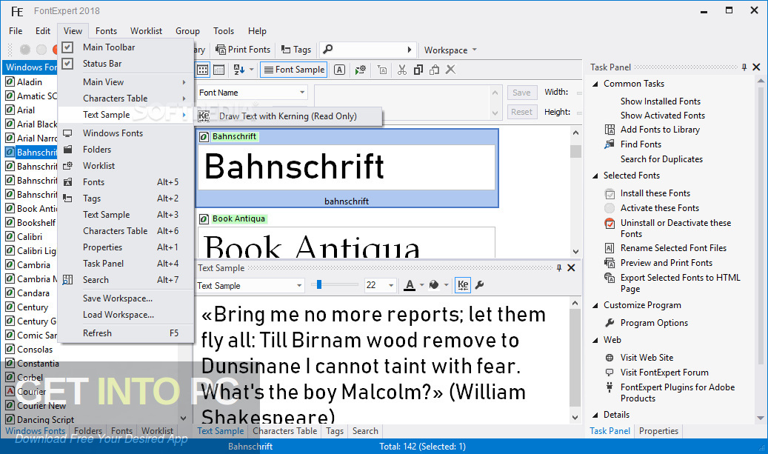Collapse the Customize Program section
Image resolution: width=768 pixels, height=454 pixels.
[x=595, y=305]
